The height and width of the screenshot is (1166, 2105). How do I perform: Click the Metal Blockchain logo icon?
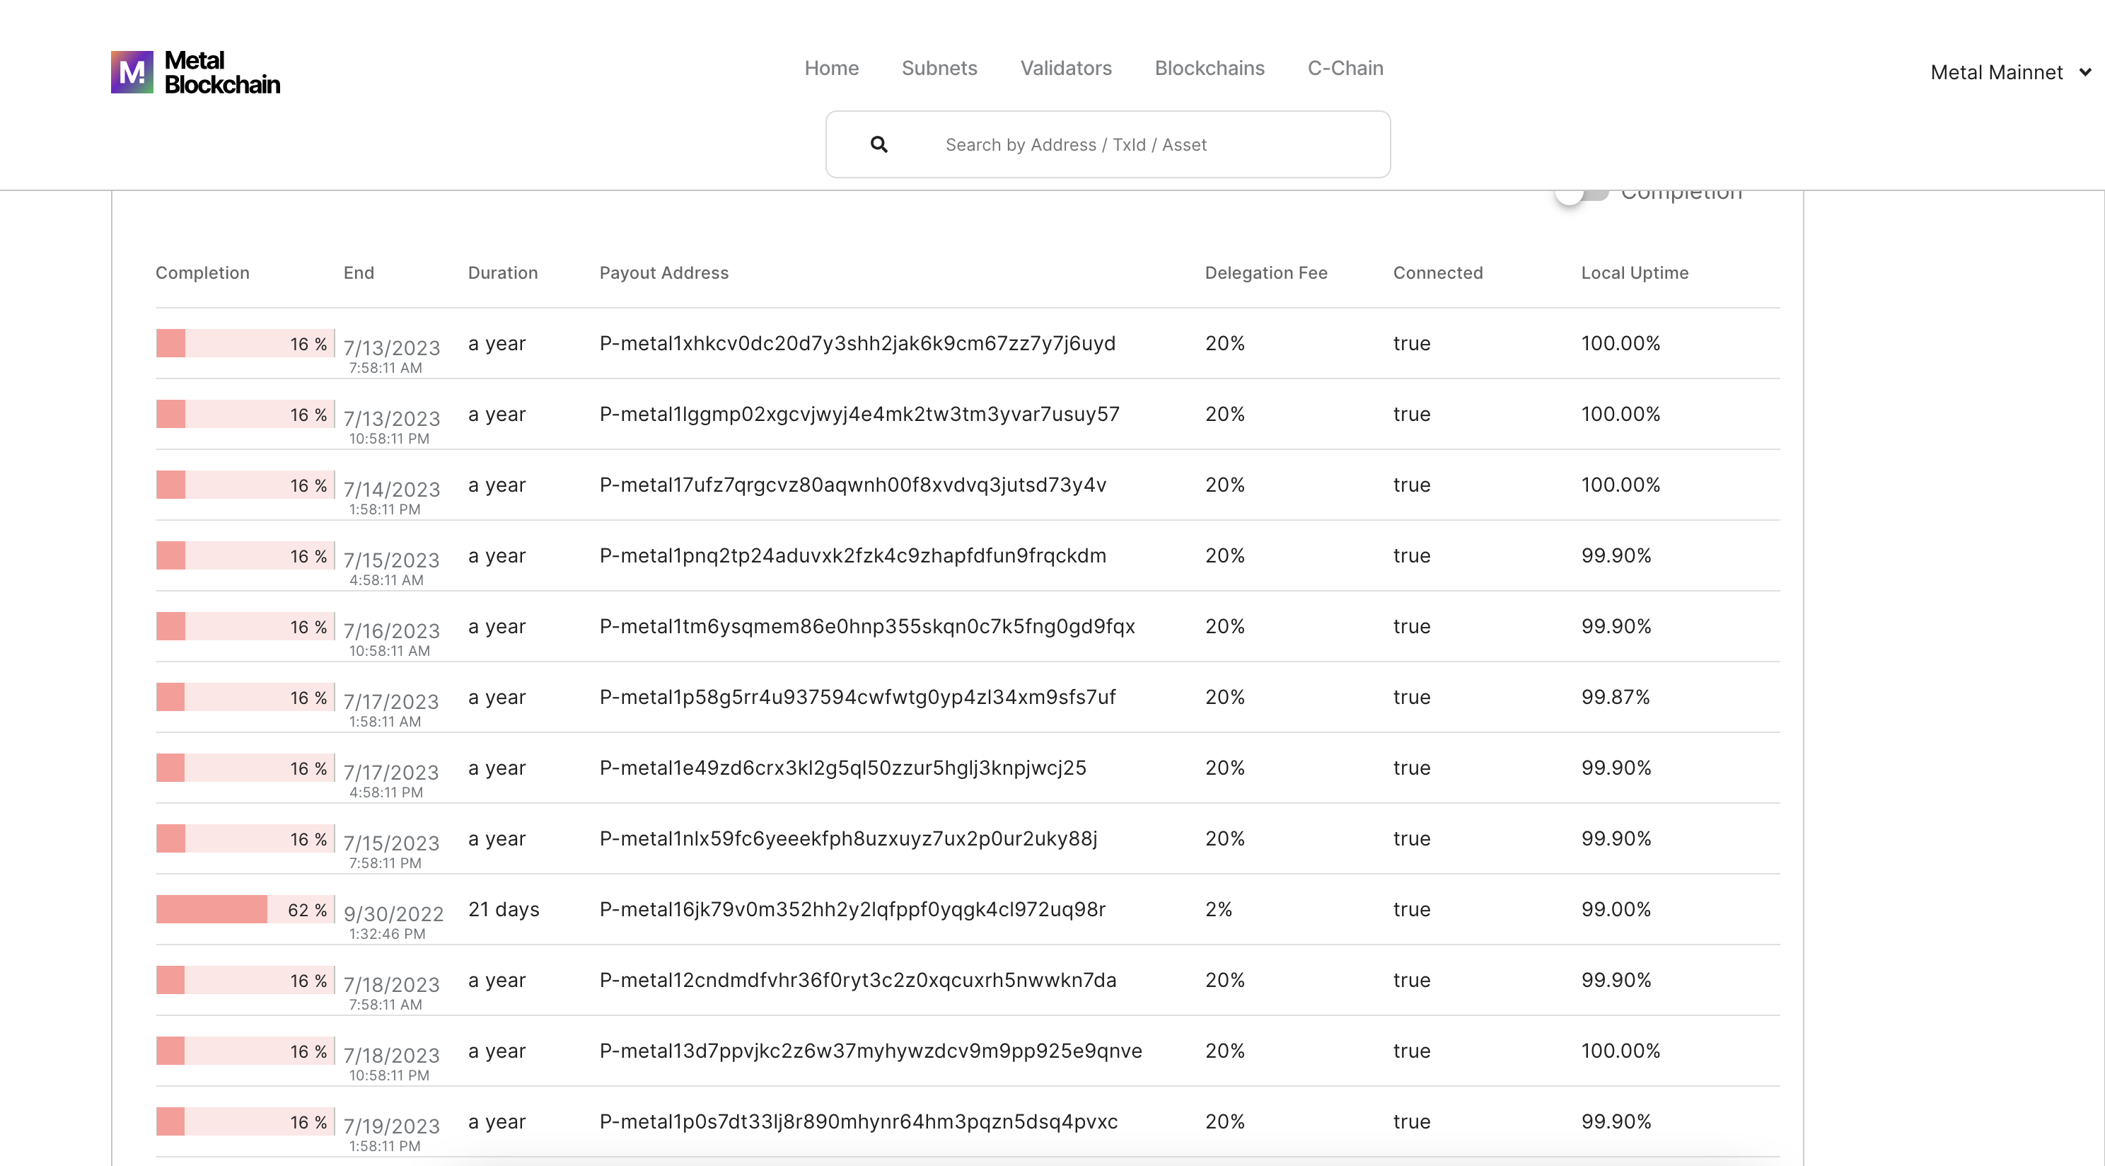pyautogui.click(x=132, y=72)
